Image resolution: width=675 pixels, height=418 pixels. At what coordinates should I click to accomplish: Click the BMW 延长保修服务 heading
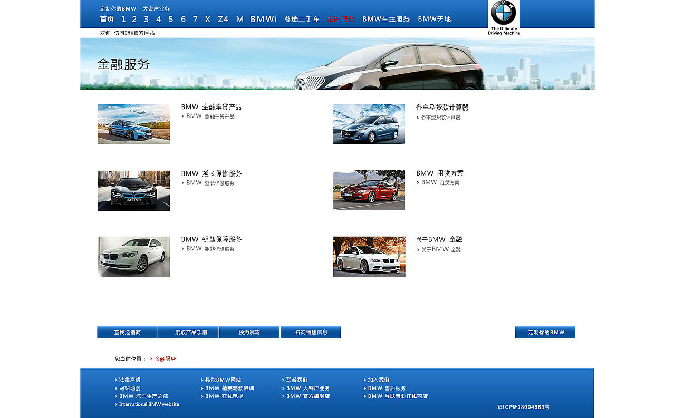pos(211,173)
